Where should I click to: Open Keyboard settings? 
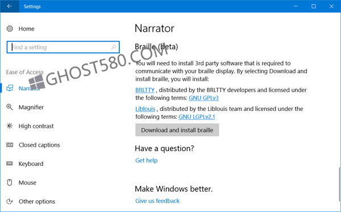point(31,164)
